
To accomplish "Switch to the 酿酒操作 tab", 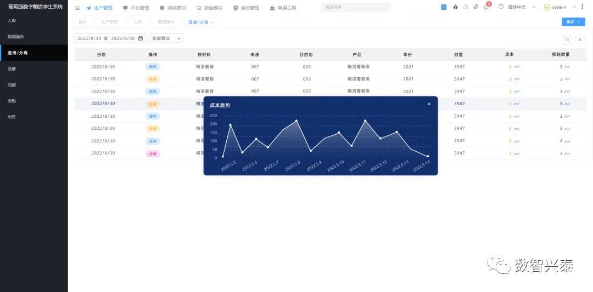I will tap(166, 22).
